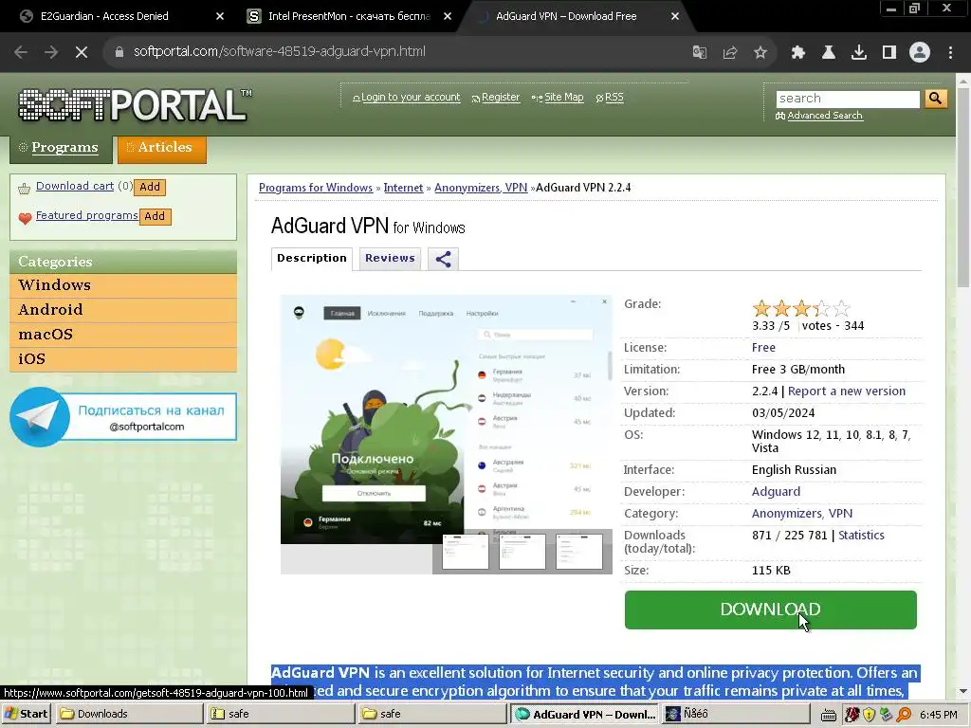Screen dimensions: 971x728
Task: Open the Programs section tab
Action: (x=60, y=148)
